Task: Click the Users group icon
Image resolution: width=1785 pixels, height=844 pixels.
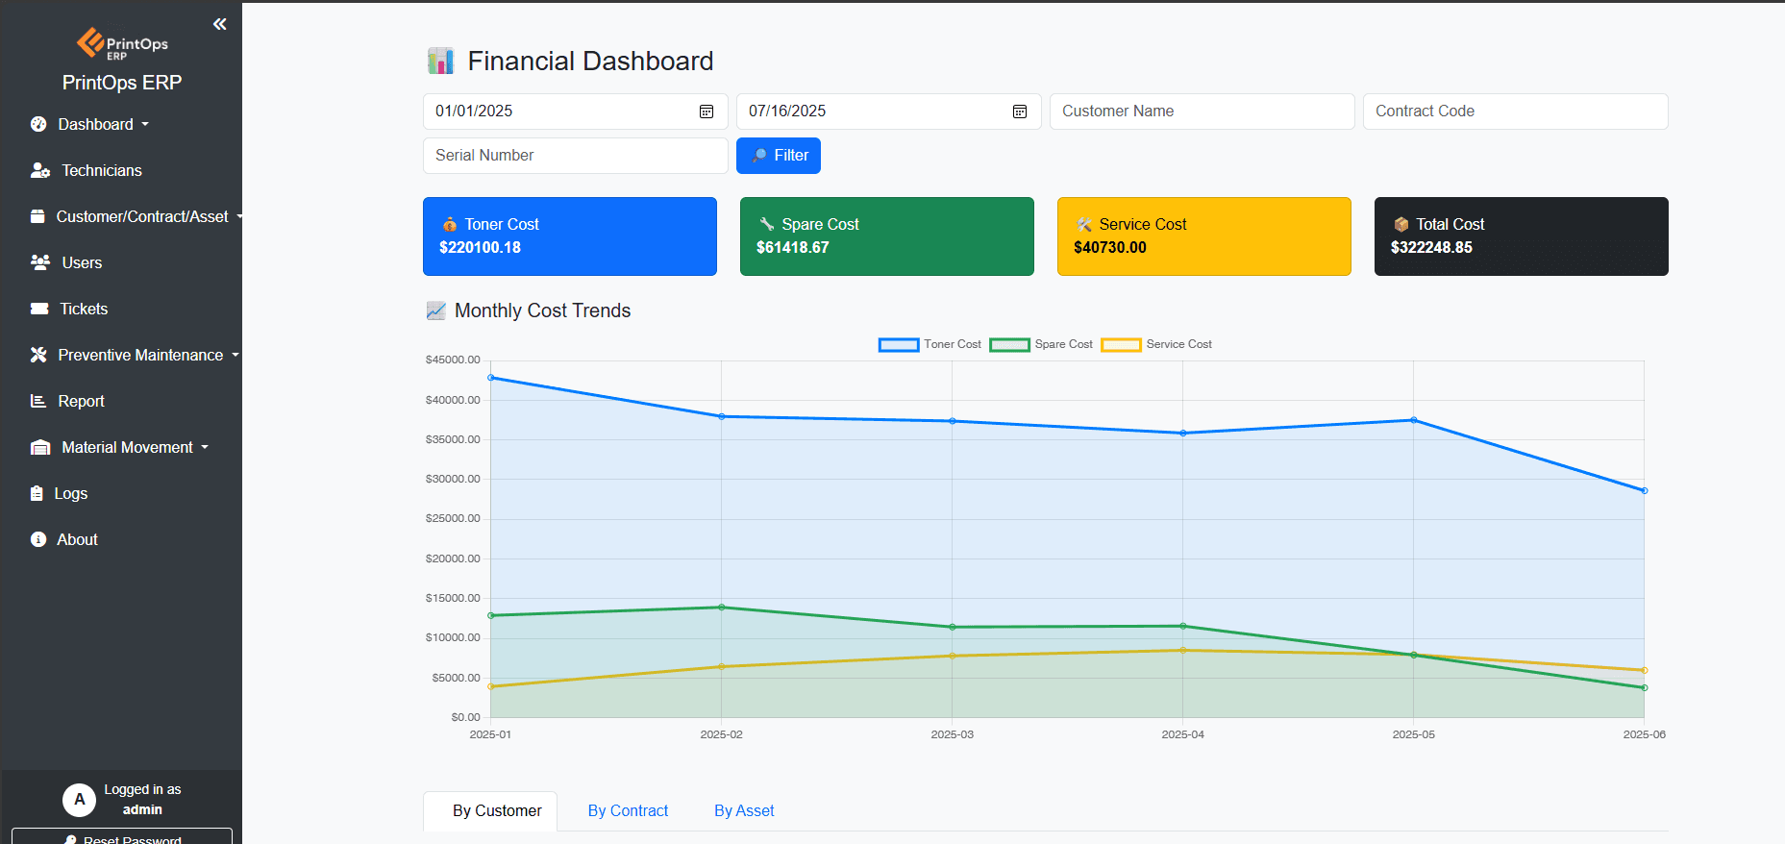Action: (x=40, y=262)
